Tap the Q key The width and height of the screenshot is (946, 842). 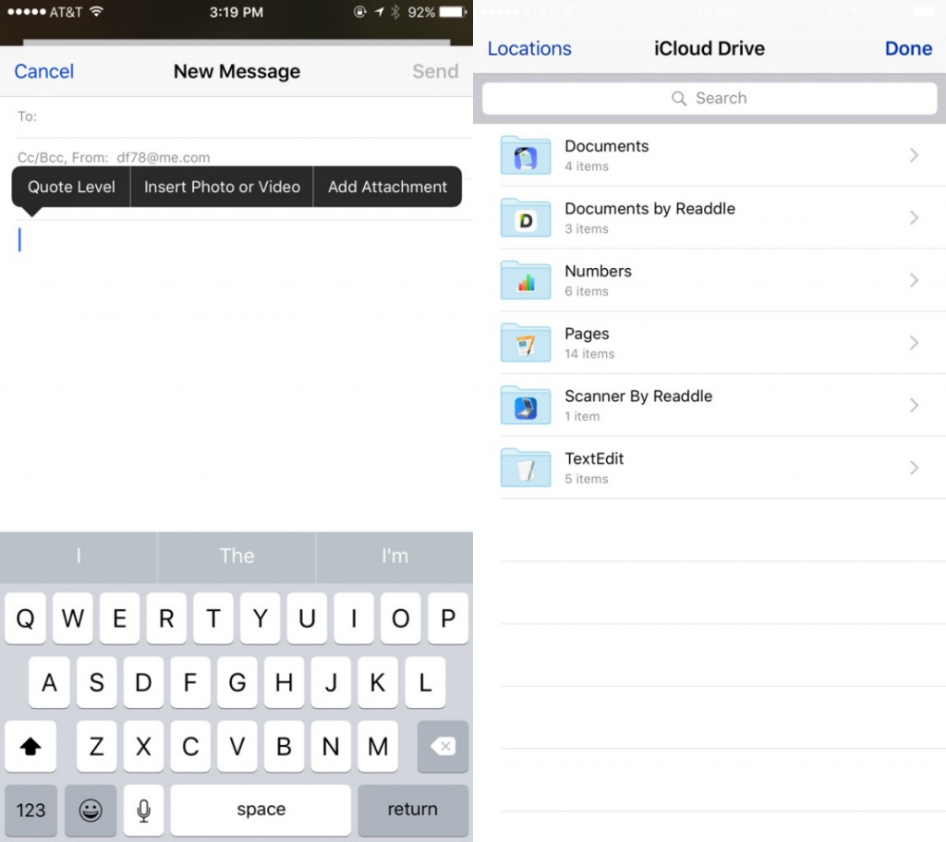pyautogui.click(x=25, y=618)
